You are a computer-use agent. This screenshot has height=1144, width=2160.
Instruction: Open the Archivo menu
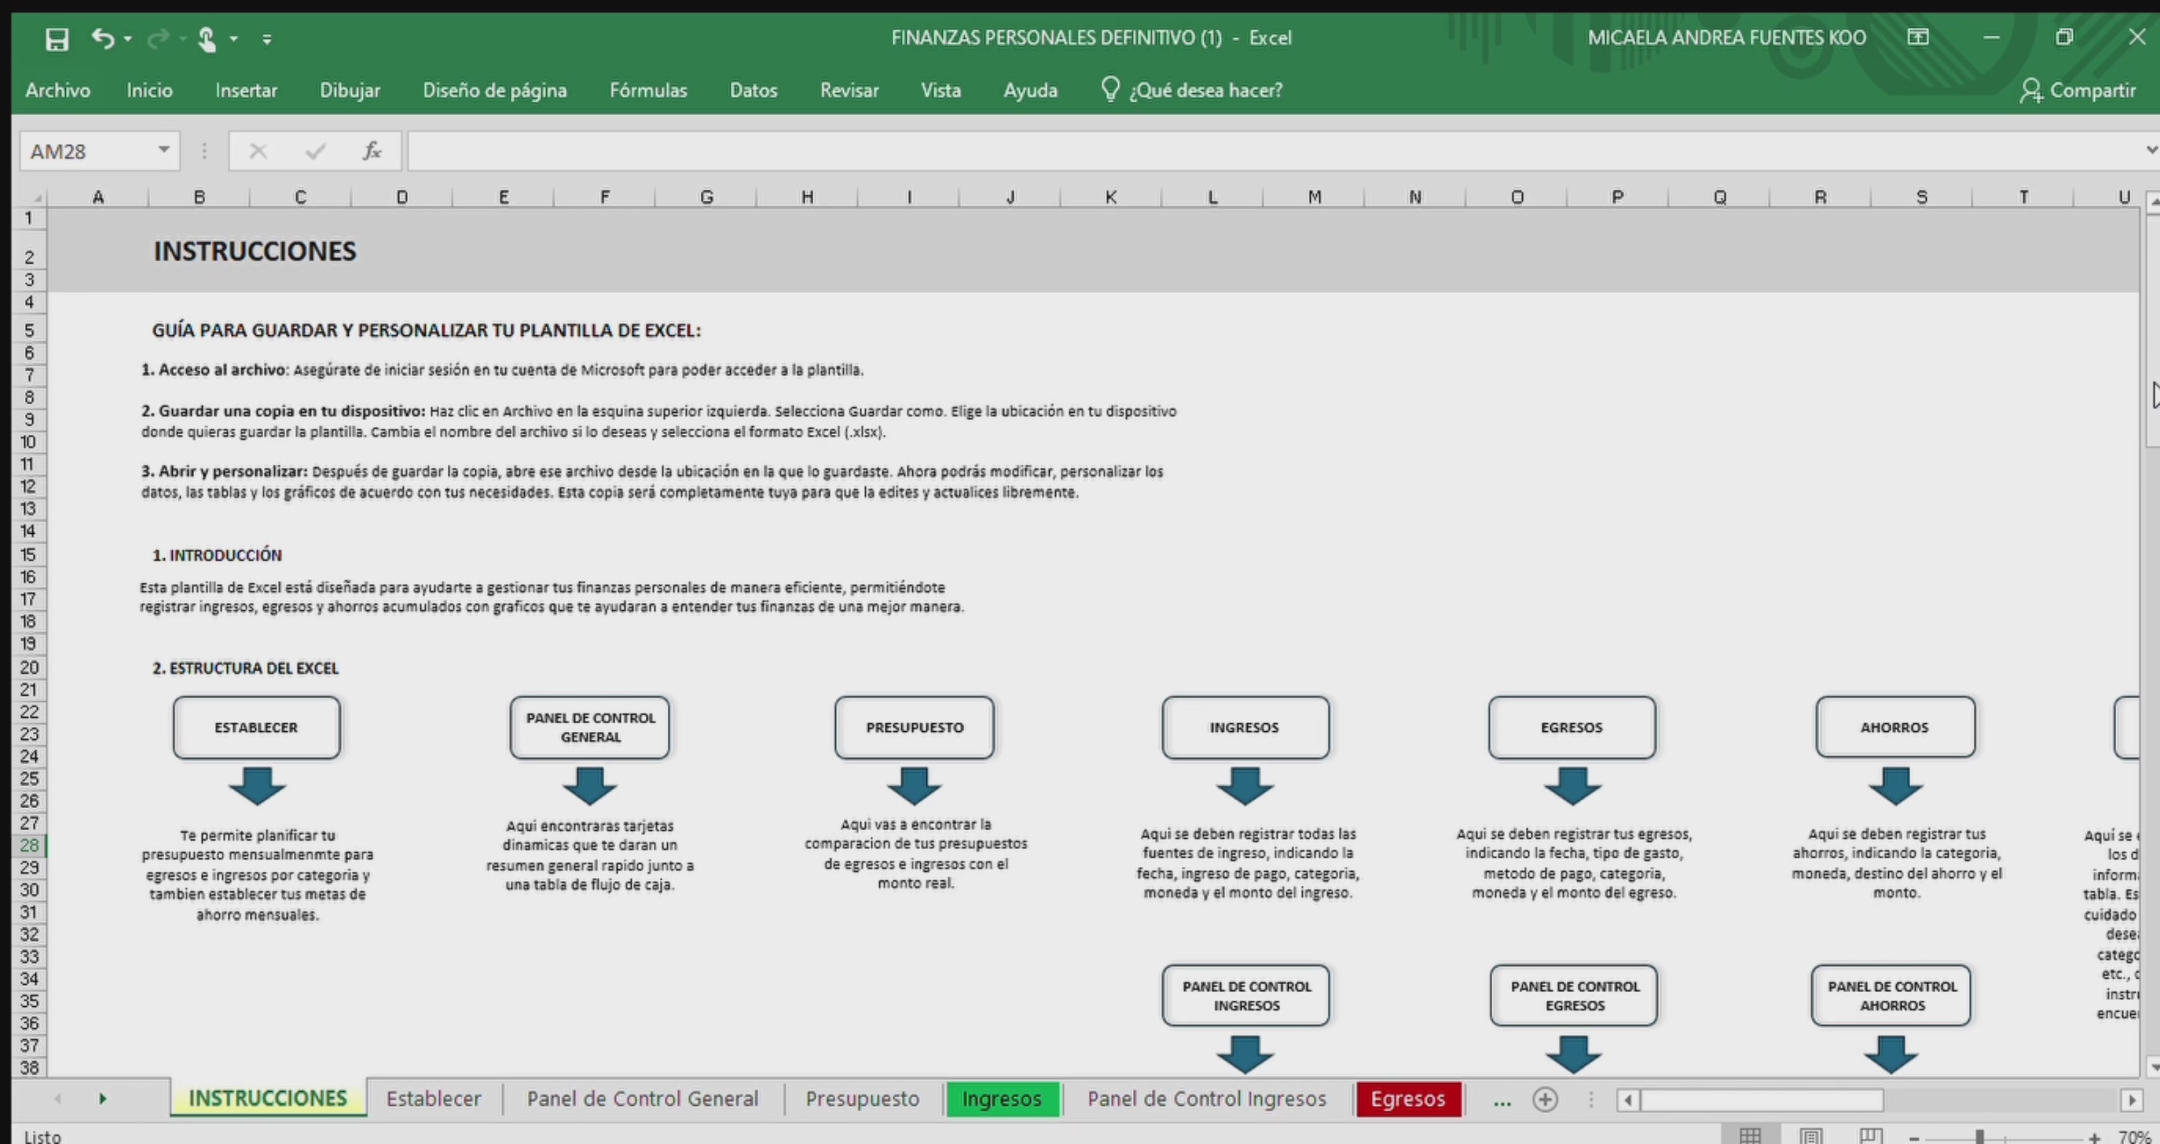pyautogui.click(x=58, y=90)
